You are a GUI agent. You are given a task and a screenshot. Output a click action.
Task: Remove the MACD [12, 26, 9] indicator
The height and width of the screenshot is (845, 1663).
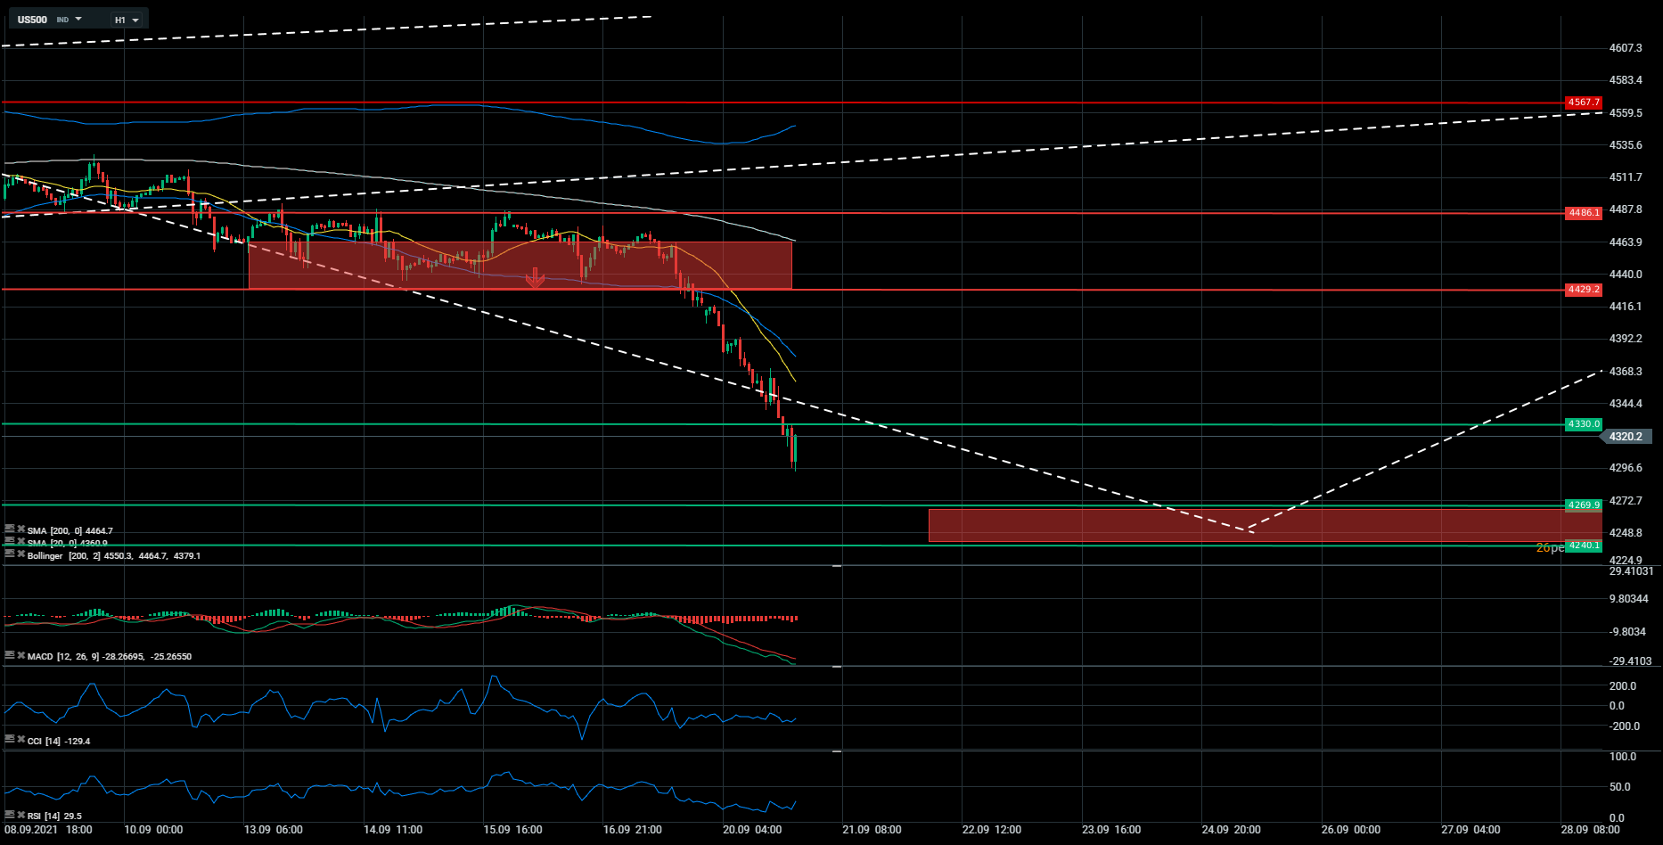tap(20, 655)
